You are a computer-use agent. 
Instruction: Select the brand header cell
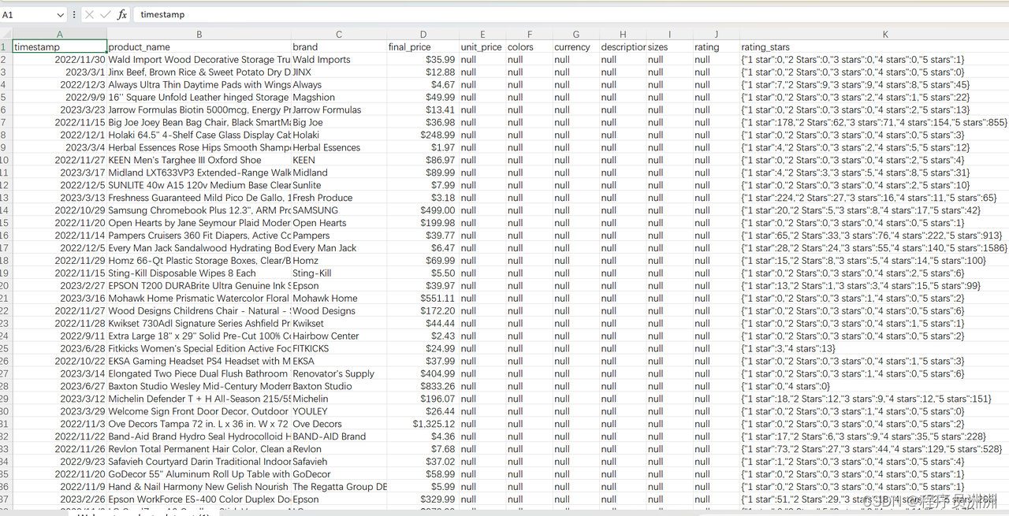339,47
